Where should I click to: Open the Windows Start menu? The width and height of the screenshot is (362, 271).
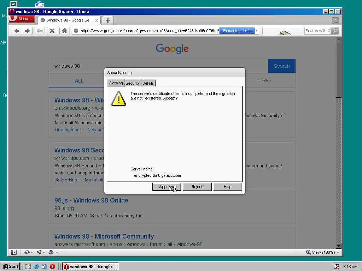point(10,267)
